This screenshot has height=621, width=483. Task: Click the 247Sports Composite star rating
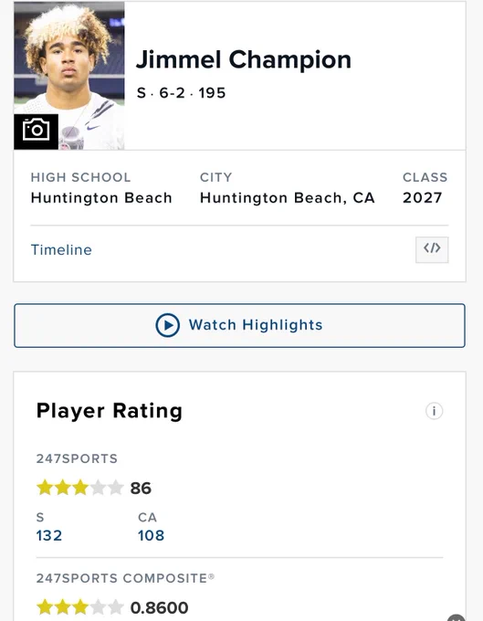80,607
